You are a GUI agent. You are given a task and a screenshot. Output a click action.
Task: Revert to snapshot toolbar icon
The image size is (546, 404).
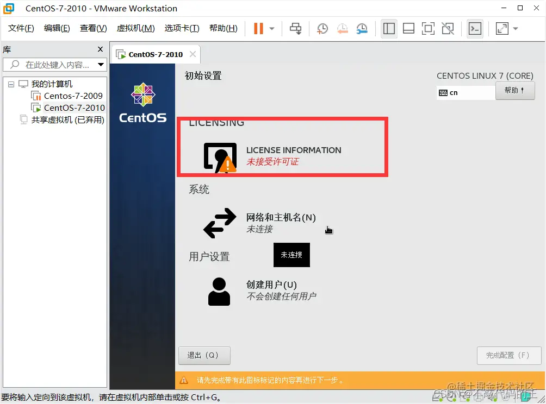pyautogui.click(x=342, y=29)
